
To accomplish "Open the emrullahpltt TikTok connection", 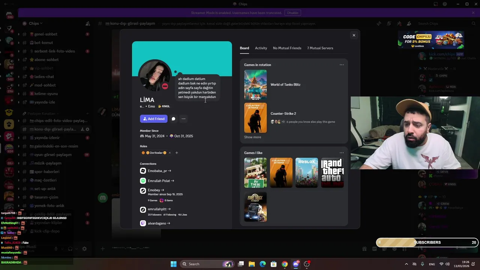I will coord(159,209).
